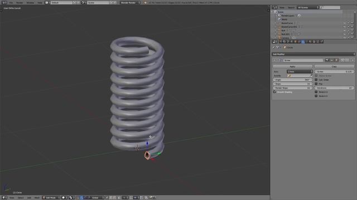Open the outliner editor type selector

[x=274, y=7]
